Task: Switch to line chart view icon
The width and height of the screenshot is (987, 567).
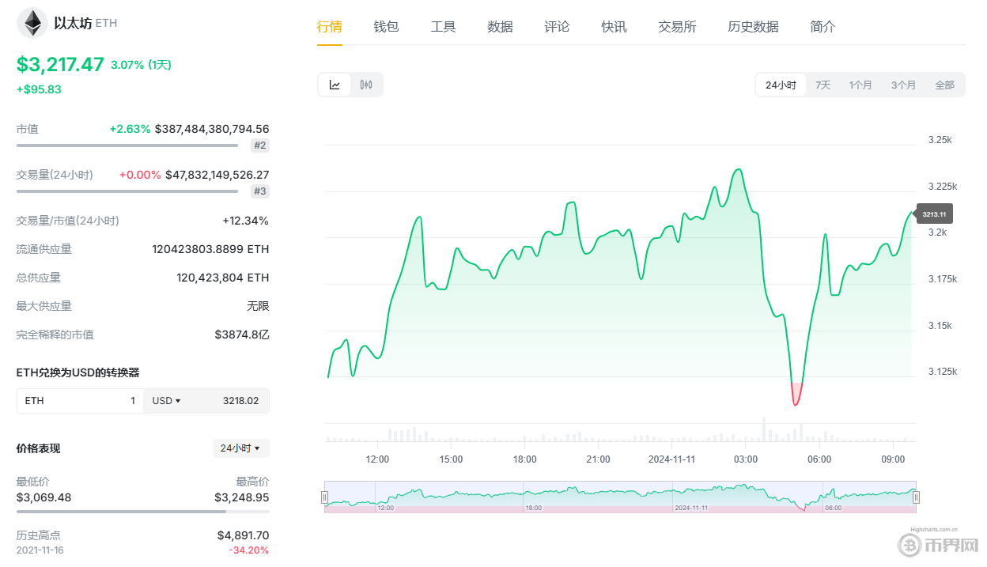Action: click(x=335, y=85)
